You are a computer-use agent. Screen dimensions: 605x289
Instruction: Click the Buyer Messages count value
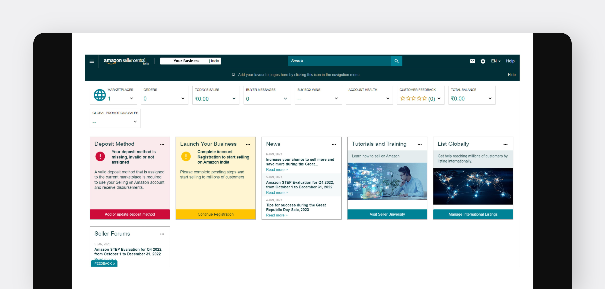pyautogui.click(x=248, y=99)
